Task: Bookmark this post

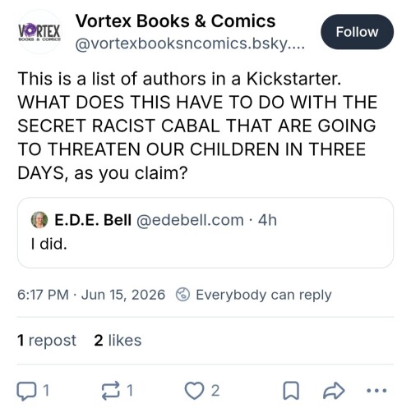Action: [x=291, y=391]
